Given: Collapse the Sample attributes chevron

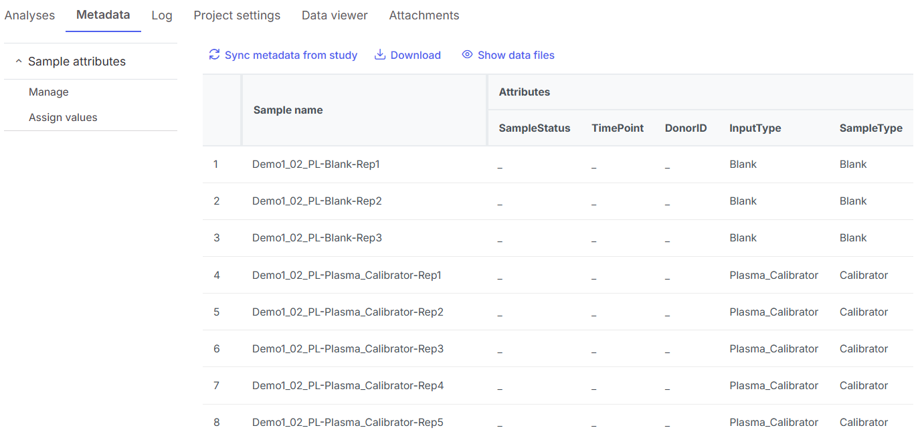Looking at the screenshot, I should (x=18, y=62).
